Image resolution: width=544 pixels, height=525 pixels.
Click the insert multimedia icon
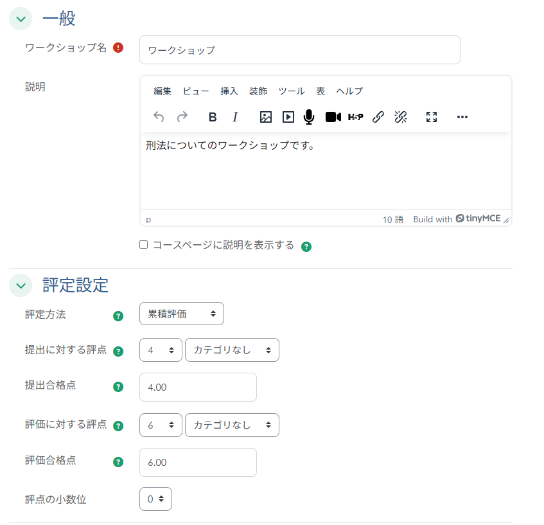[x=288, y=117]
